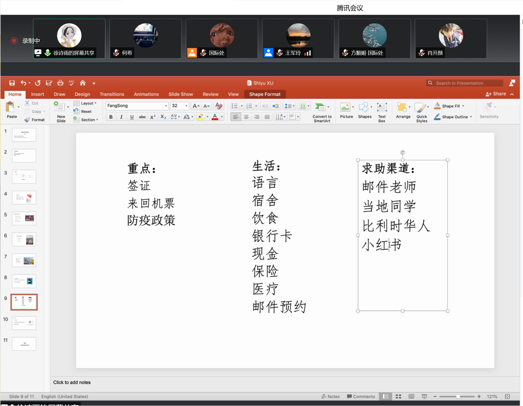Insert a Text Box

pos(382,110)
